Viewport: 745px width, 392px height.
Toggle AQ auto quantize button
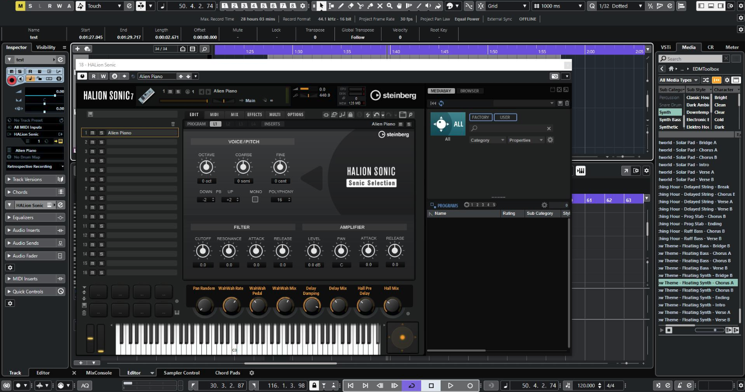click(85, 385)
